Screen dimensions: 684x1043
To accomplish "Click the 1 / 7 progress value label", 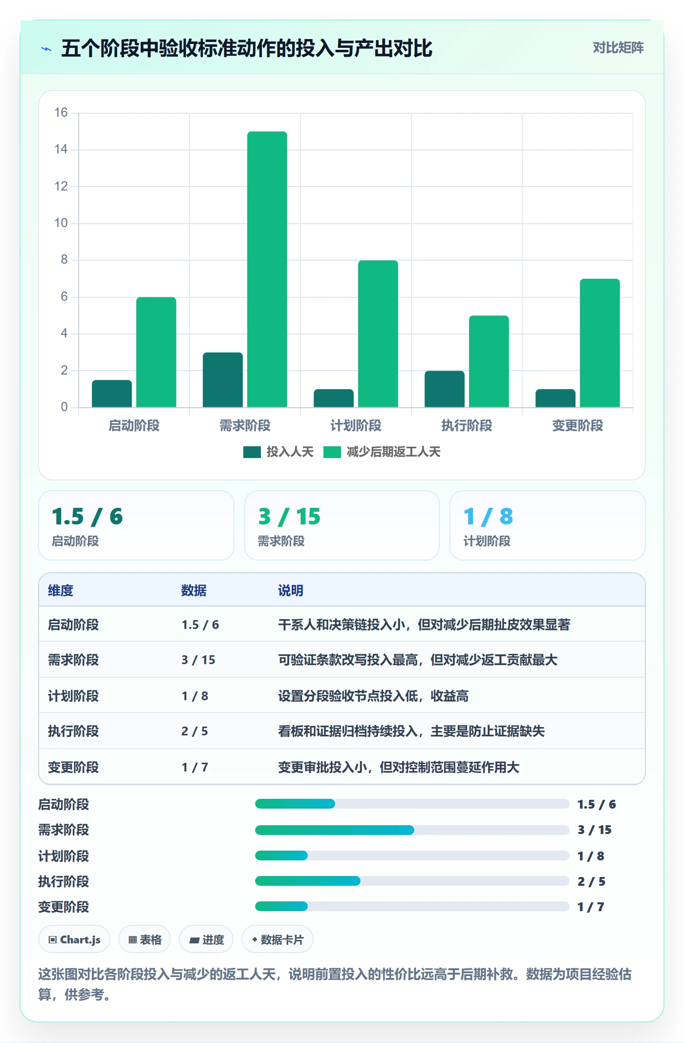I will pos(591,907).
